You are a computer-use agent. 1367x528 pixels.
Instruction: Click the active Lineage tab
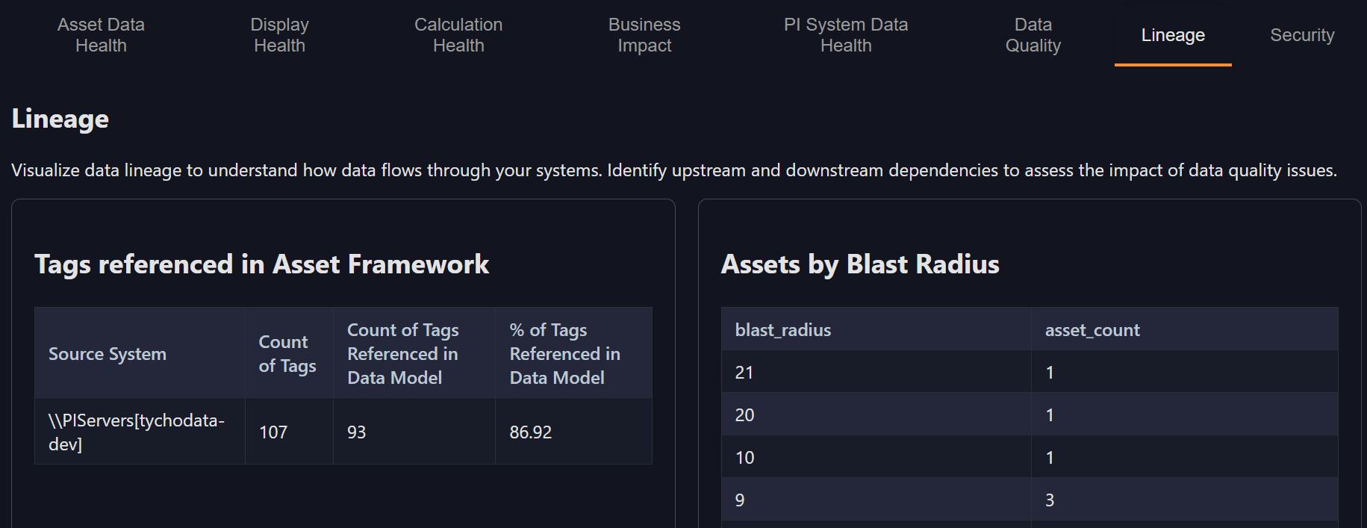[1172, 35]
